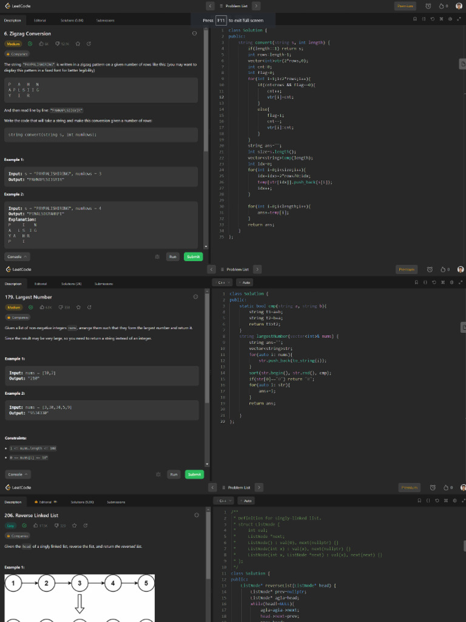
Task: Click the LeetCode logo above Zigzag Conversion
Action: [x=18, y=6]
